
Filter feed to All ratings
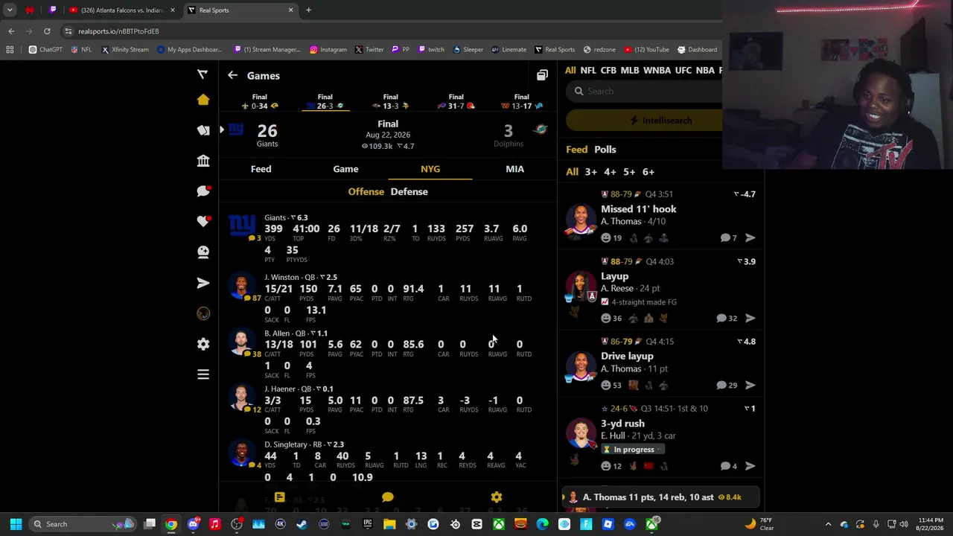tap(572, 172)
